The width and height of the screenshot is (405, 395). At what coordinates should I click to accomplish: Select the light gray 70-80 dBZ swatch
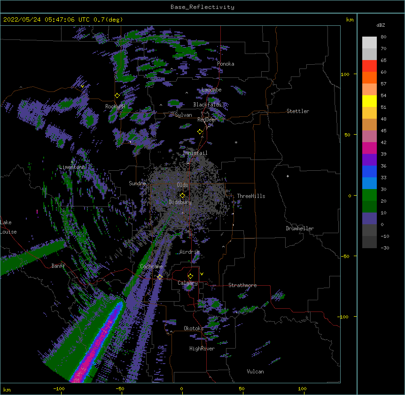coord(369,43)
